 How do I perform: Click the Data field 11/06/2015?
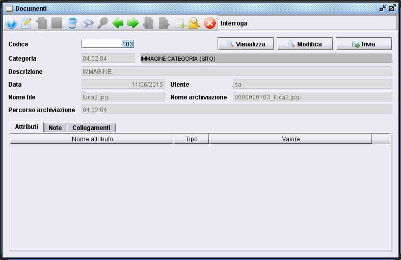123,84
